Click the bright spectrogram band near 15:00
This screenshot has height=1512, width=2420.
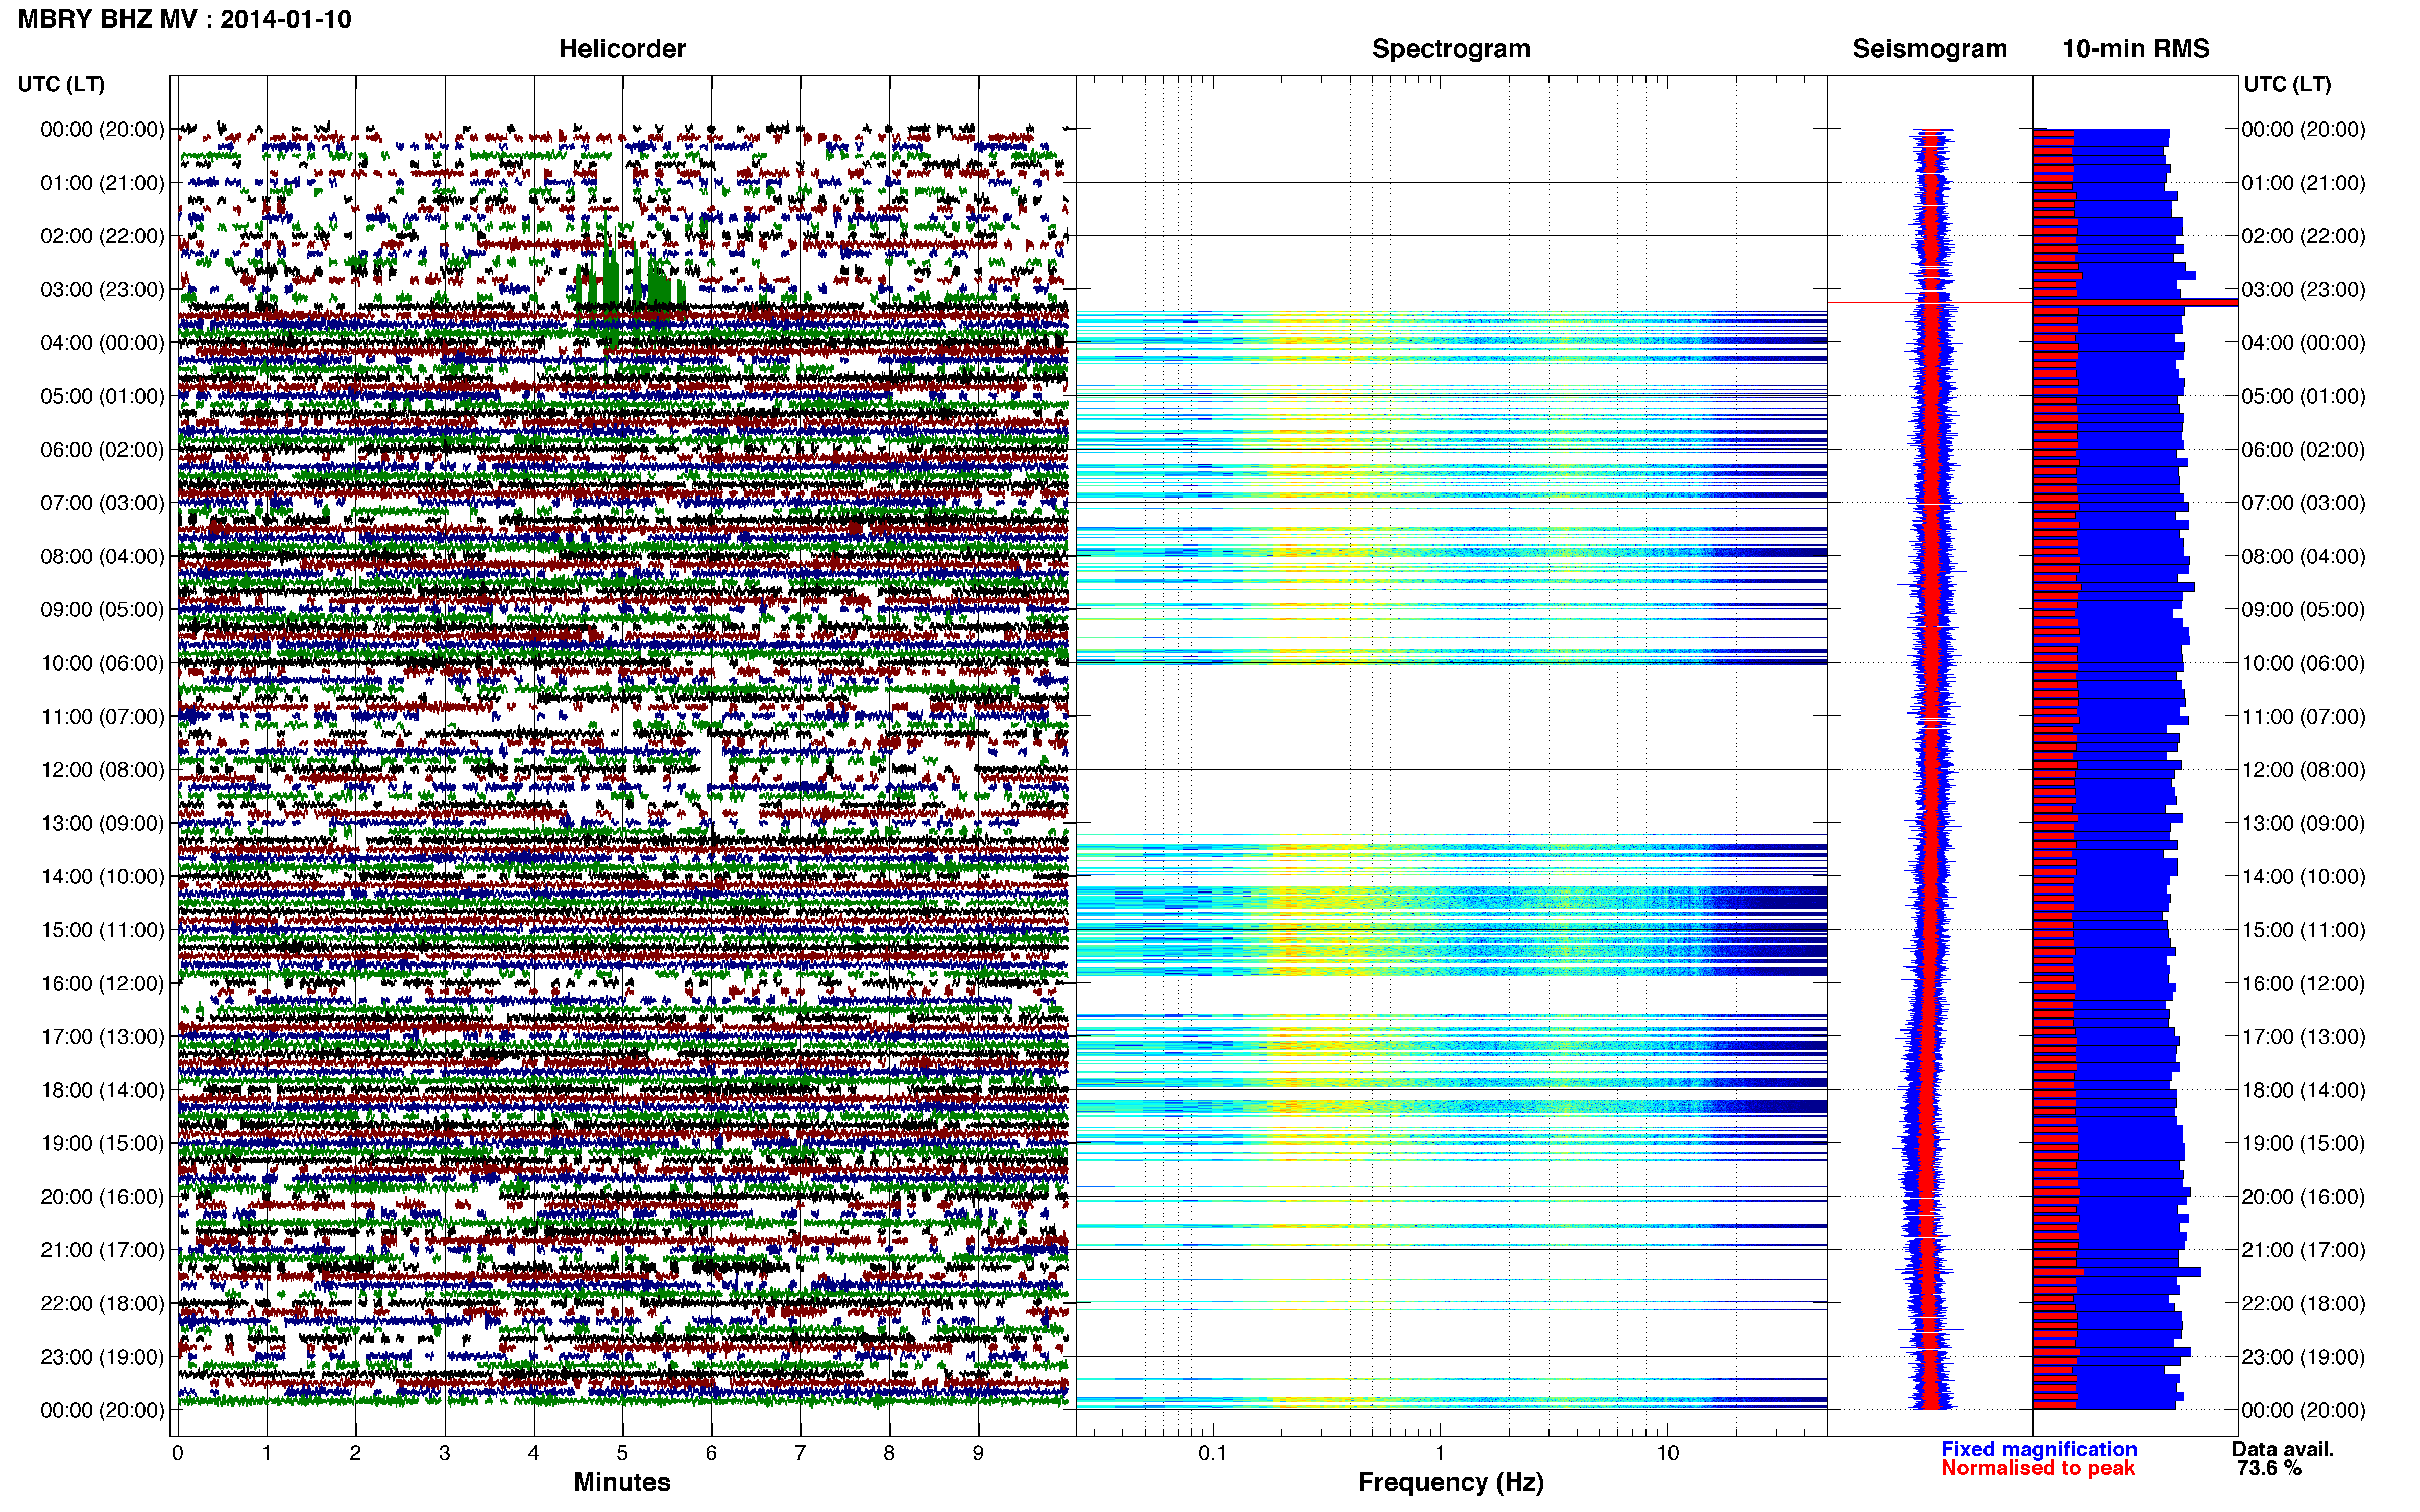point(1450,930)
